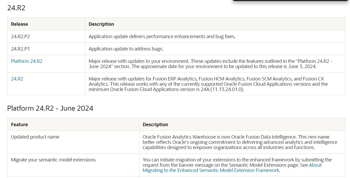Image resolution: width=350 pixels, height=178 pixels.
Task: Click the Release column header
Action: 20,24
